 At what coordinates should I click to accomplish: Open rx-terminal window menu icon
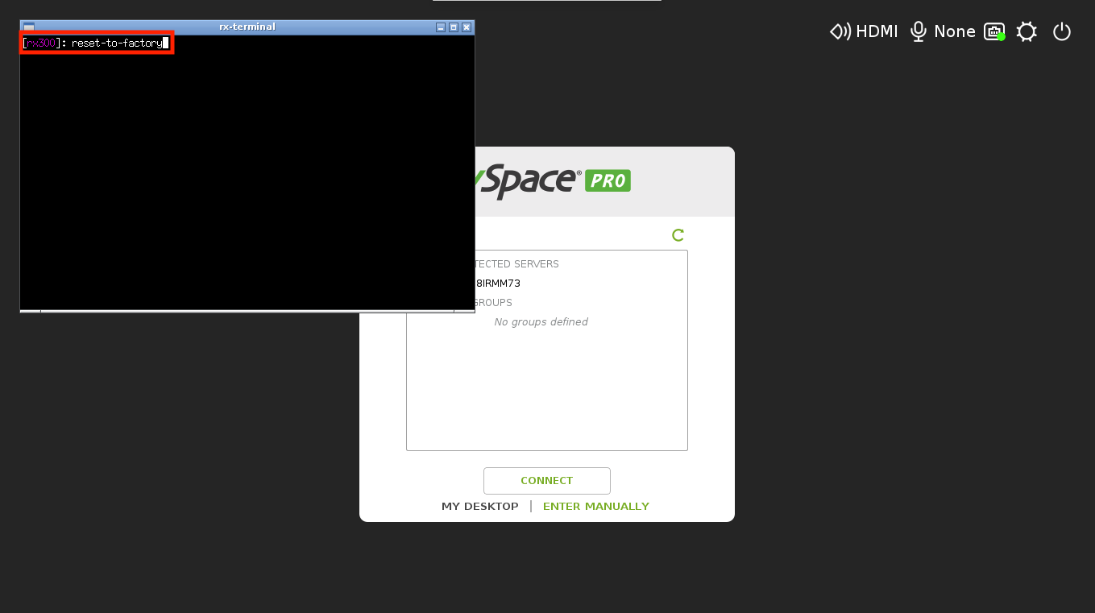tap(29, 27)
